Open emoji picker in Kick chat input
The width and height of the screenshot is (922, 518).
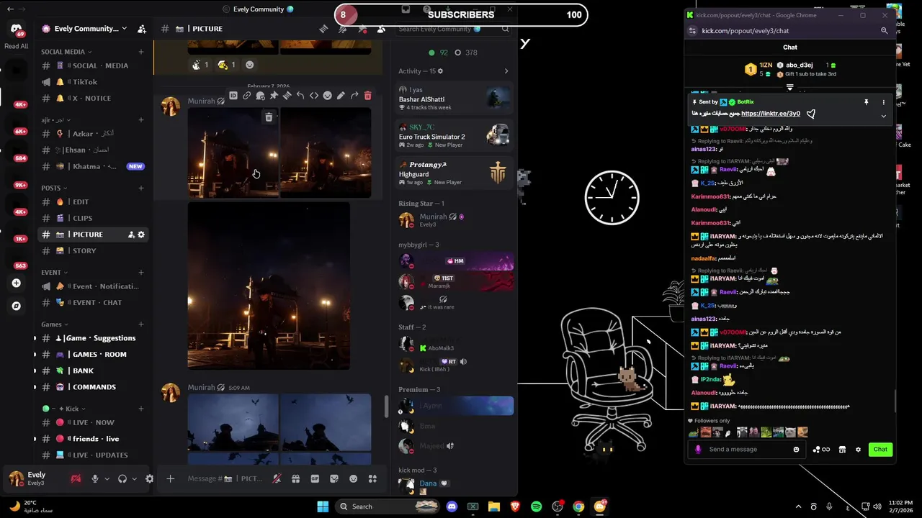(796, 450)
